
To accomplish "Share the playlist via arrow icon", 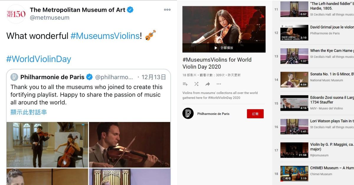I will click(207, 84).
